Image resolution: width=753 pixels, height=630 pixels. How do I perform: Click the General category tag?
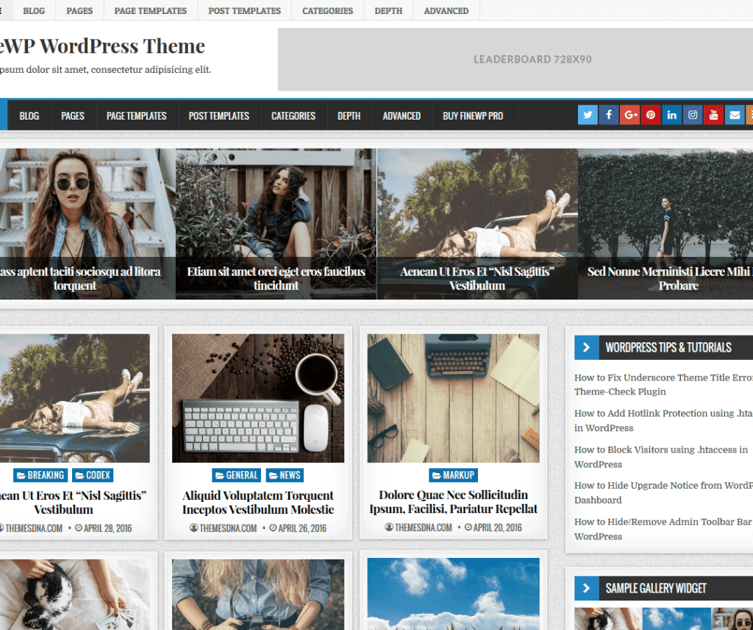click(x=236, y=475)
